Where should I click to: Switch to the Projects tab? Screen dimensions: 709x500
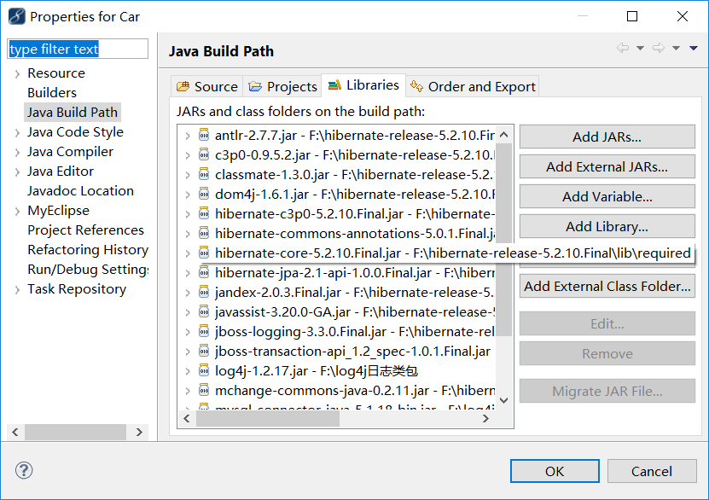click(x=282, y=86)
